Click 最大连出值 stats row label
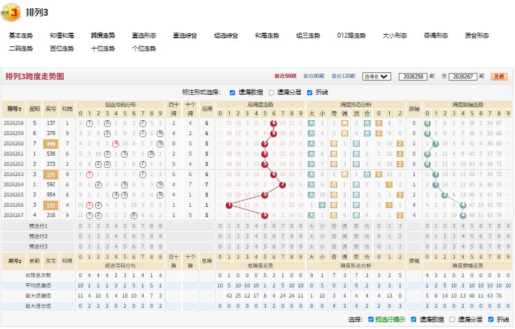This screenshot has width=515, height=329. pyautogui.click(x=38, y=306)
